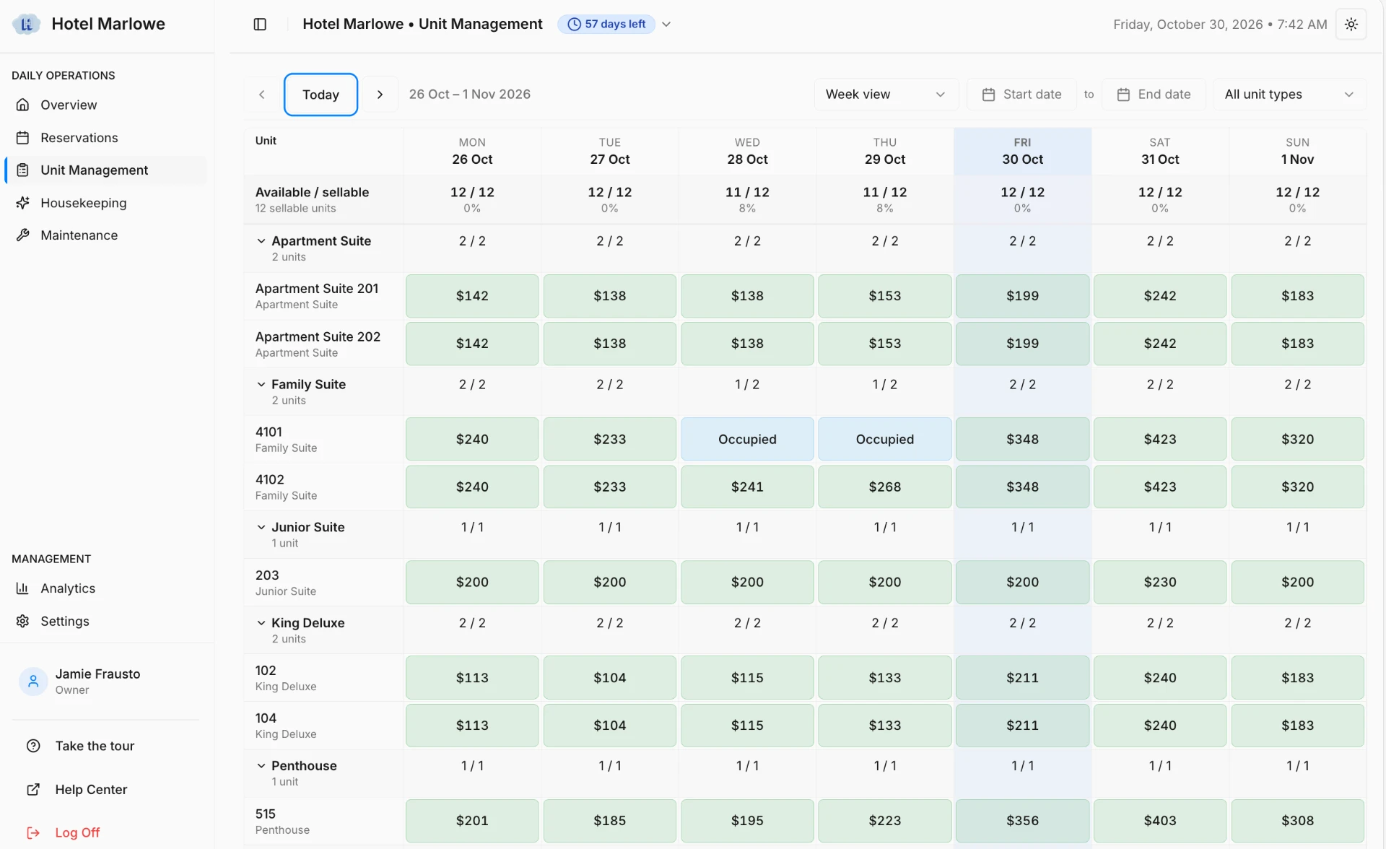Click unit 102 Friday $211 cell
Image resolution: width=1386 pixels, height=849 pixels.
coord(1022,677)
